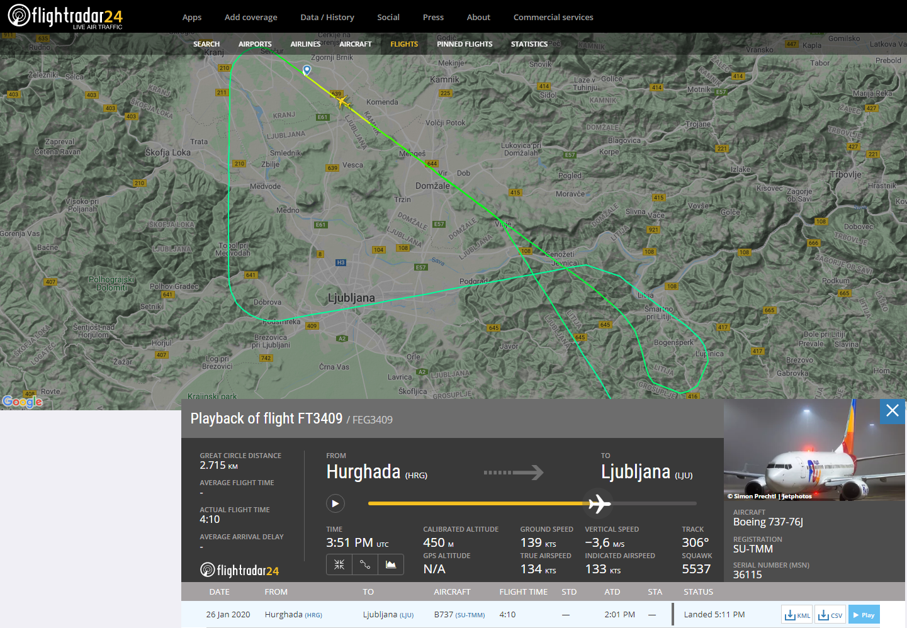Switch to the AIRPORTS tab
907x628 pixels.
pyautogui.click(x=255, y=44)
